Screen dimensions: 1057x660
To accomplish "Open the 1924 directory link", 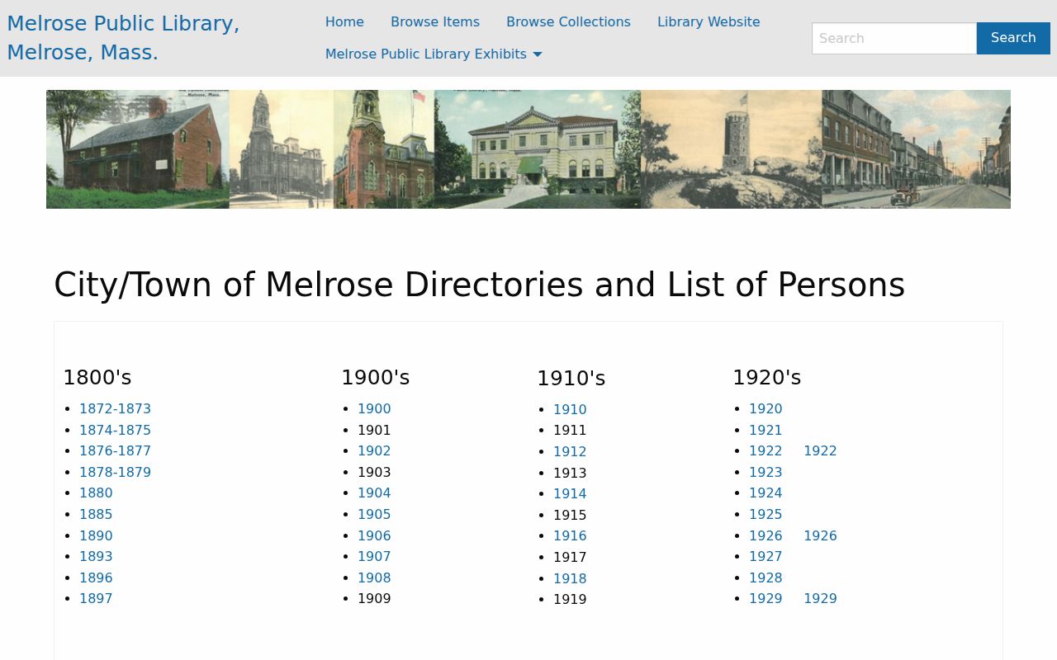I will tap(765, 493).
